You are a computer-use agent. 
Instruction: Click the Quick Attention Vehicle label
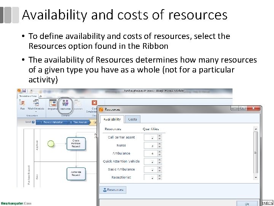(x=121, y=161)
